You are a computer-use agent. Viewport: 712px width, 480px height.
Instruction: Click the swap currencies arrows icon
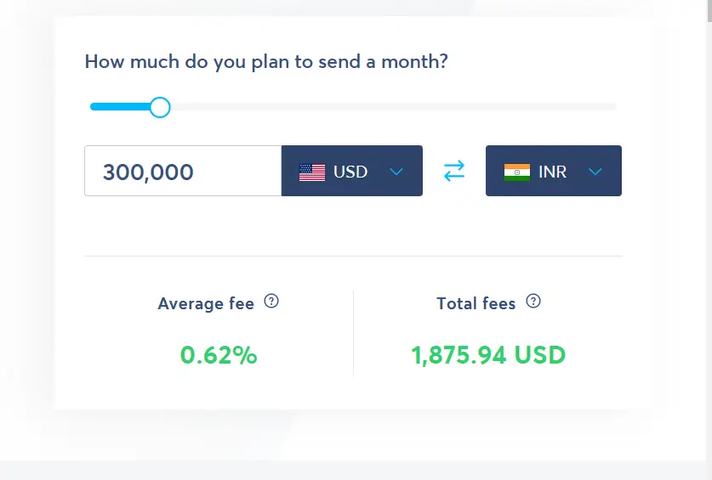coord(454,171)
